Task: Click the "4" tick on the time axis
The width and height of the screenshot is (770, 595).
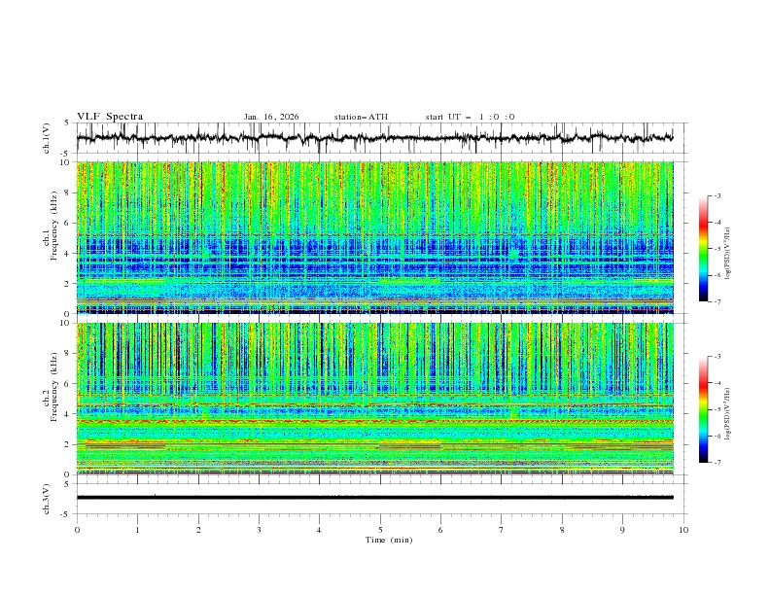Action: (319, 530)
